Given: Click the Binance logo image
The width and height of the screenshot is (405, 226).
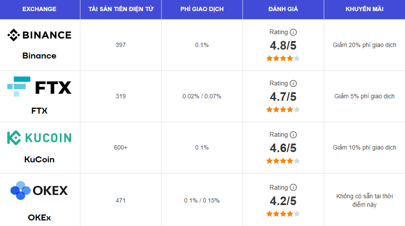Looking at the screenshot, I should click(39, 35).
